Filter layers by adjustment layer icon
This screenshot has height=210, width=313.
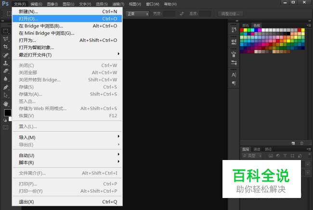pyautogui.click(x=278, y=156)
